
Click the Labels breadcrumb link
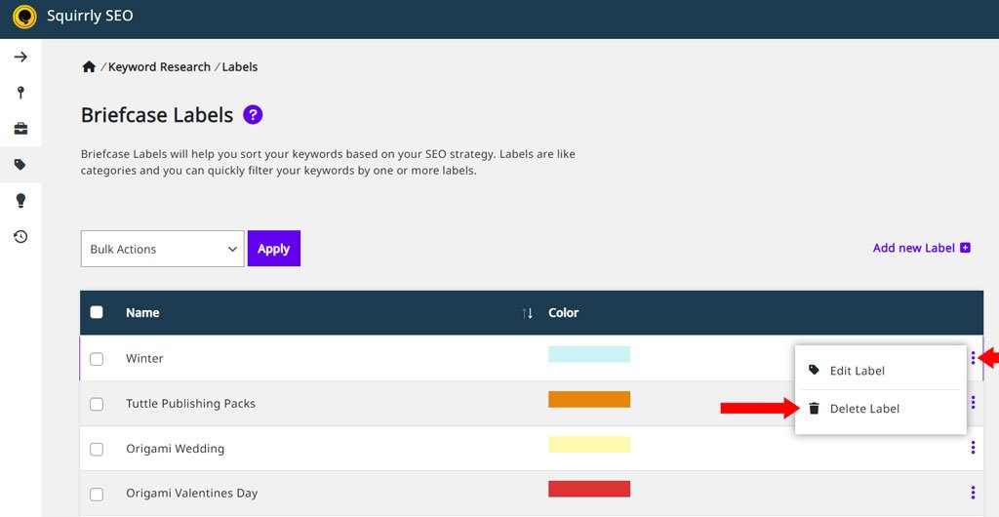point(240,67)
